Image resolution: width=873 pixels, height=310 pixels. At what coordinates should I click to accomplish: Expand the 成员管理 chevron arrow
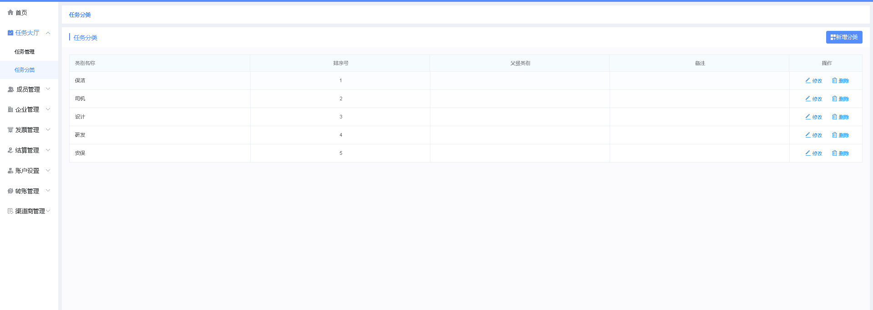pyautogui.click(x=48, y=89)
